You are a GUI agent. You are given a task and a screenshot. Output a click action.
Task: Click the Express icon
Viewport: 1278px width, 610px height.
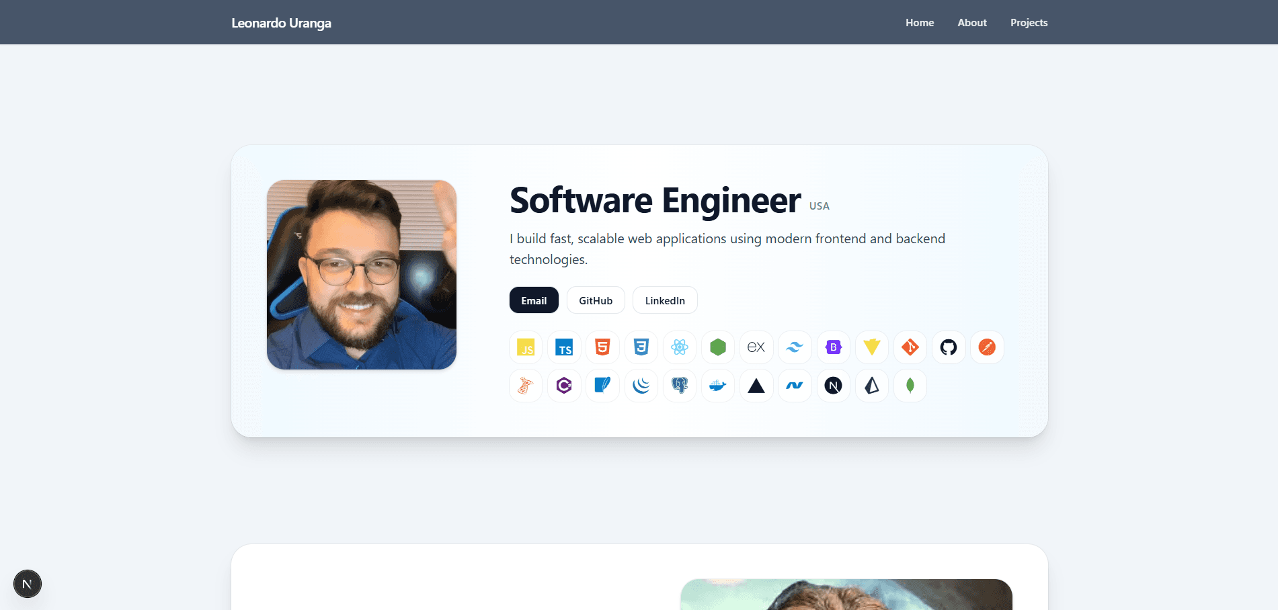[x=756, y=347]
